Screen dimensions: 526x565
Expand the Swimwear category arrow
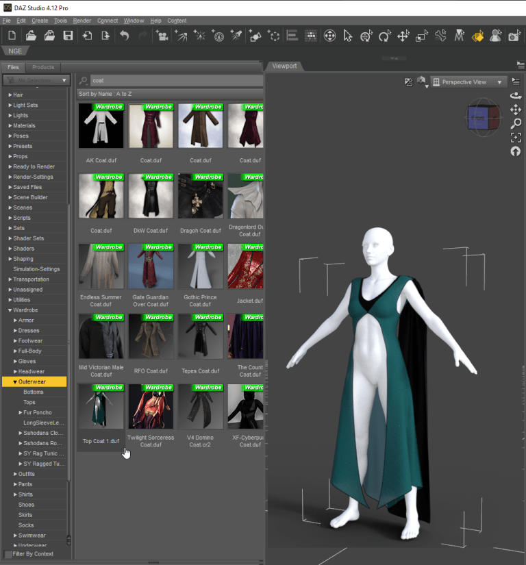click(x=15, y=536)
